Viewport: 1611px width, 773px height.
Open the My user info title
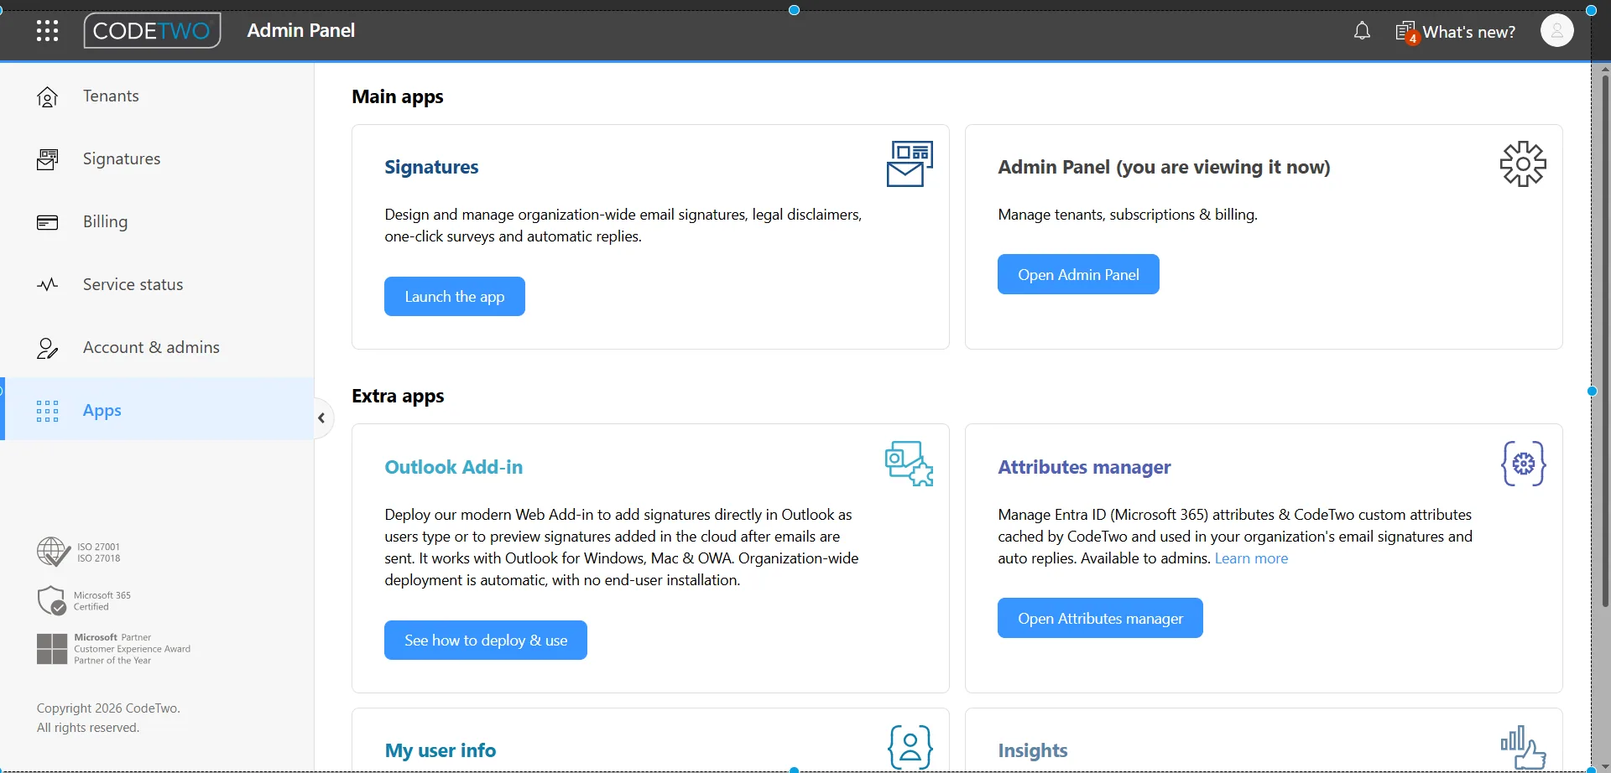click(441, 750)
